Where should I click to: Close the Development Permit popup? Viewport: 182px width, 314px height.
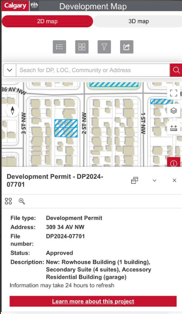pyautogui.click(x=174, y=180)
